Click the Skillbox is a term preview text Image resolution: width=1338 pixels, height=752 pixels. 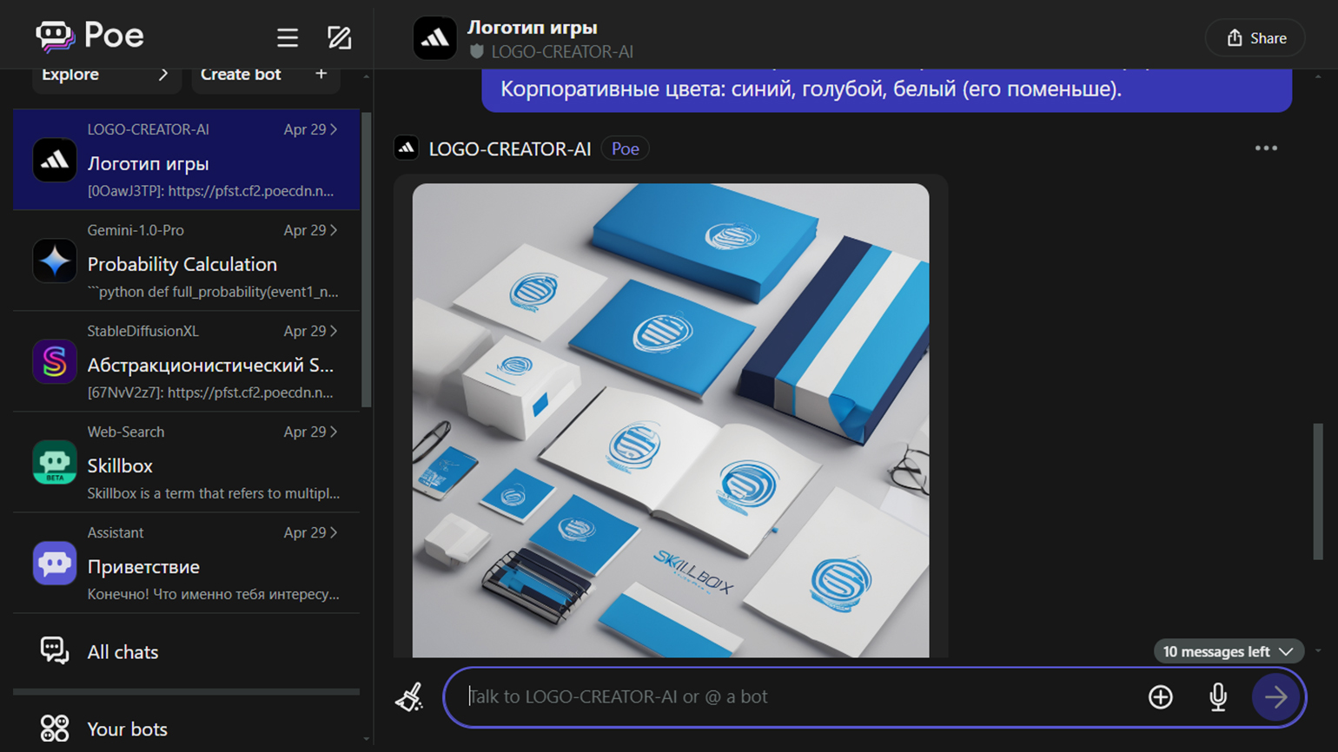click(213, 493)
